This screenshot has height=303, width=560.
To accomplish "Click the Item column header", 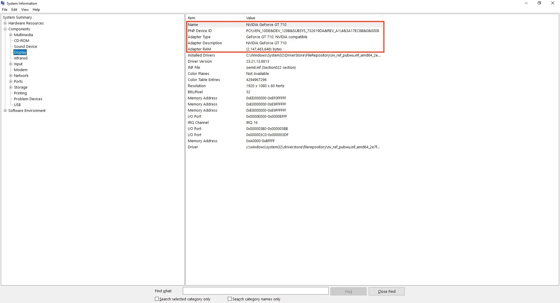I will (x=215, y=18).
